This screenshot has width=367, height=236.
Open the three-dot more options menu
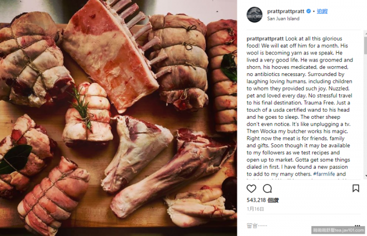[x=356, y=225]
